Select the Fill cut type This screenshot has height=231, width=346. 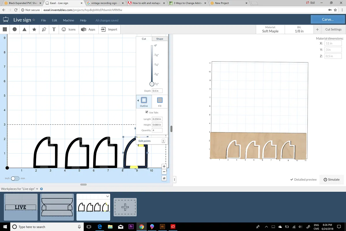(159, 102)
